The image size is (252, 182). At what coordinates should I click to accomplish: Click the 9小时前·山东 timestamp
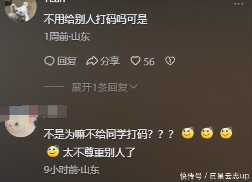(72, 170)
